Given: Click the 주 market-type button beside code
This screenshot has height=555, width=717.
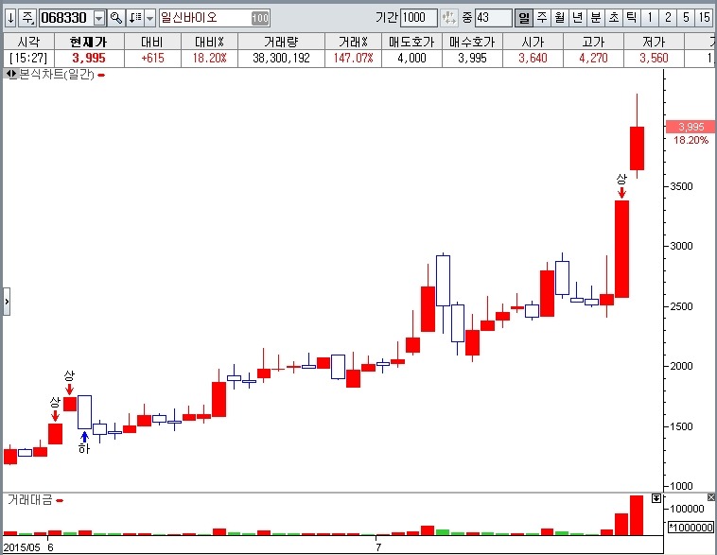Looking at the screenshot, I should pos(27,18).
